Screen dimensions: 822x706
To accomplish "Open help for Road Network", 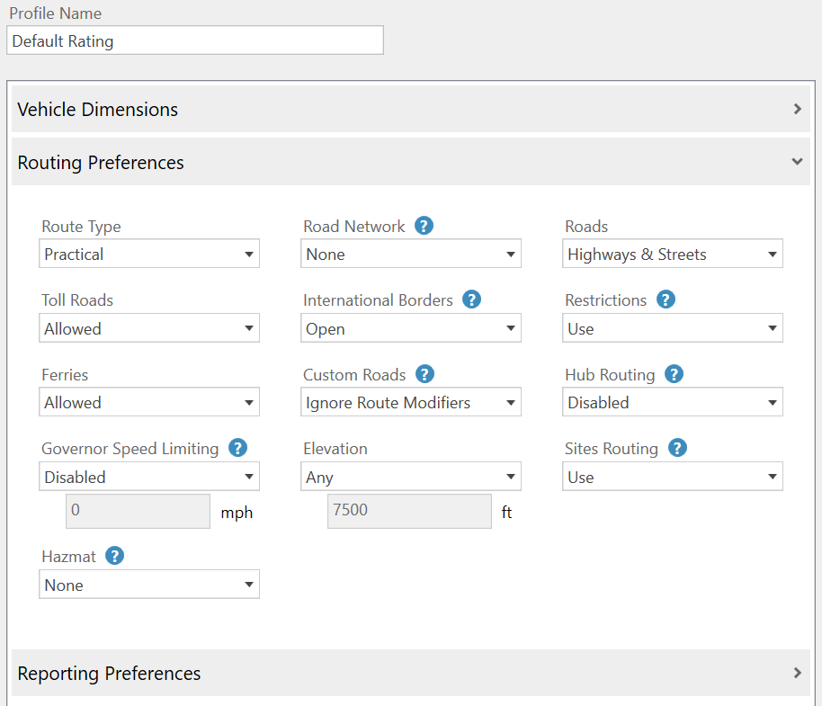I will click(x=424, y=226).
